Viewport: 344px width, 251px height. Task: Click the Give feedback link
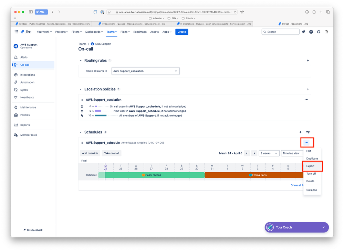click(x=33, y=230)
